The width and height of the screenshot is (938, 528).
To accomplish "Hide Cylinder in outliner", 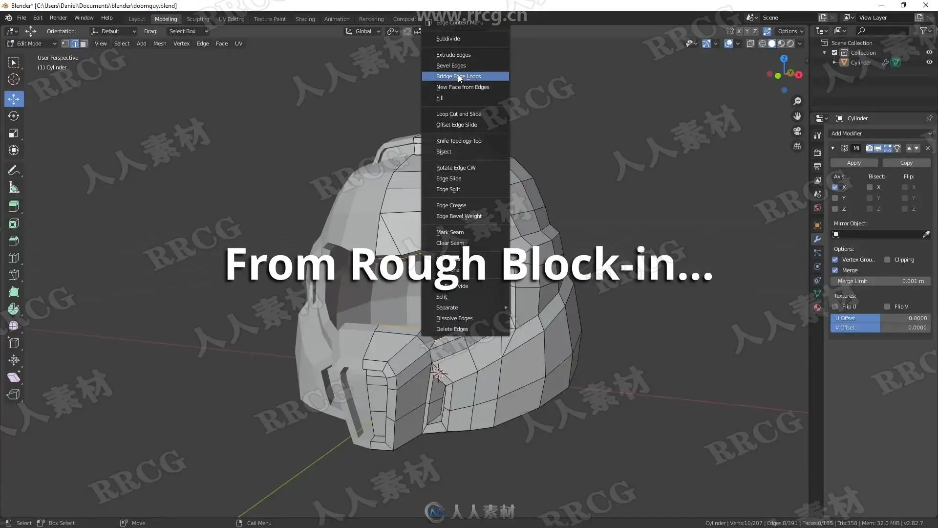I will click(x=929, y=63).
